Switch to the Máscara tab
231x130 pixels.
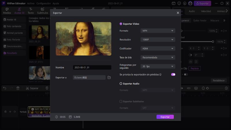(x=215, y=21)
